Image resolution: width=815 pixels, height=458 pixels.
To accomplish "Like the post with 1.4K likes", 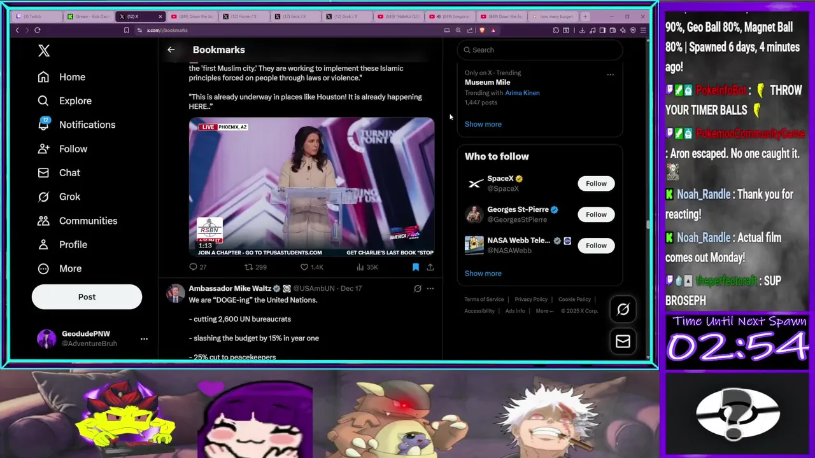I will point(312,267).
